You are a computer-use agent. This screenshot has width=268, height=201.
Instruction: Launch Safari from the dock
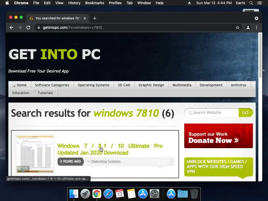point(108,194)
